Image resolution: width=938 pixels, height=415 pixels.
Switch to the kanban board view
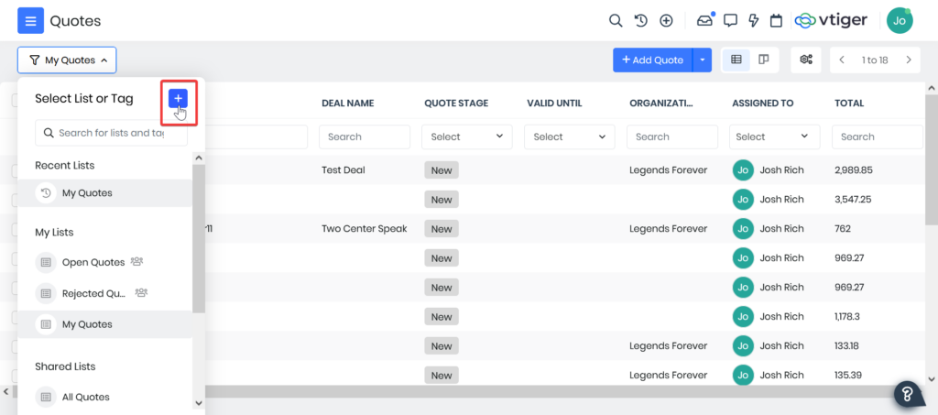click(763, 60)
